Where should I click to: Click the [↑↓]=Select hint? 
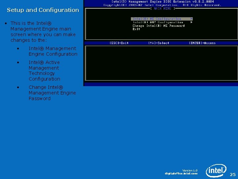(159, 43)
